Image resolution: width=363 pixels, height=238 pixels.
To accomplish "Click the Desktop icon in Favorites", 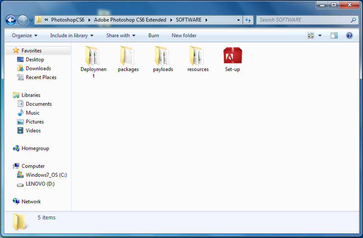I will (x=20, y=60).
